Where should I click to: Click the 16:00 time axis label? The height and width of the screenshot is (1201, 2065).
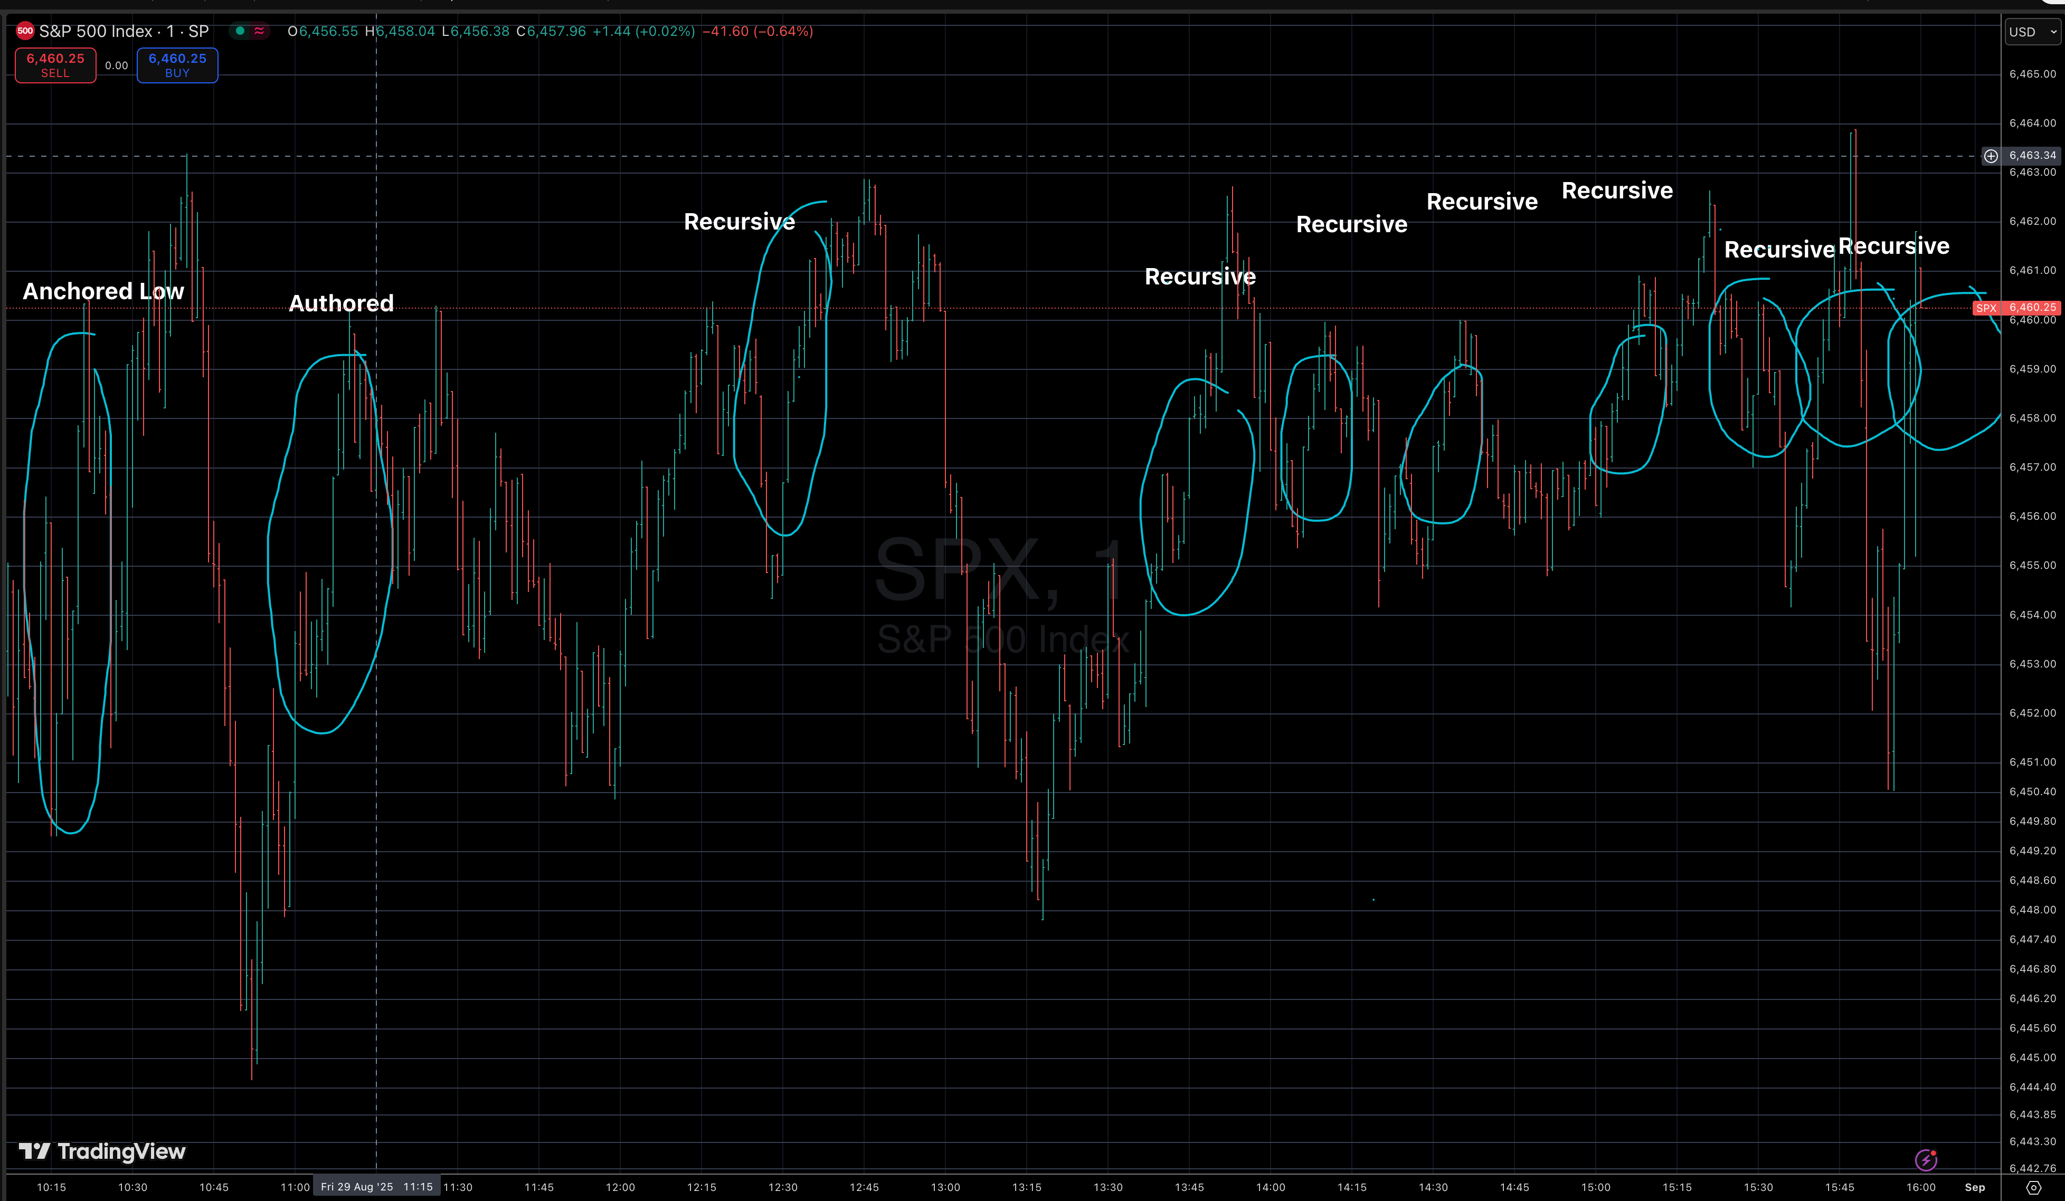click(x=1920, y=1187)
